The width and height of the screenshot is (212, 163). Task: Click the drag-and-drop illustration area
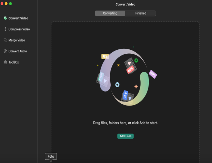[126, 77]
